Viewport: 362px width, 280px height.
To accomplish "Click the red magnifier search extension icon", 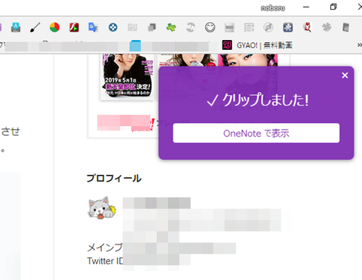I will click(307, 27).
